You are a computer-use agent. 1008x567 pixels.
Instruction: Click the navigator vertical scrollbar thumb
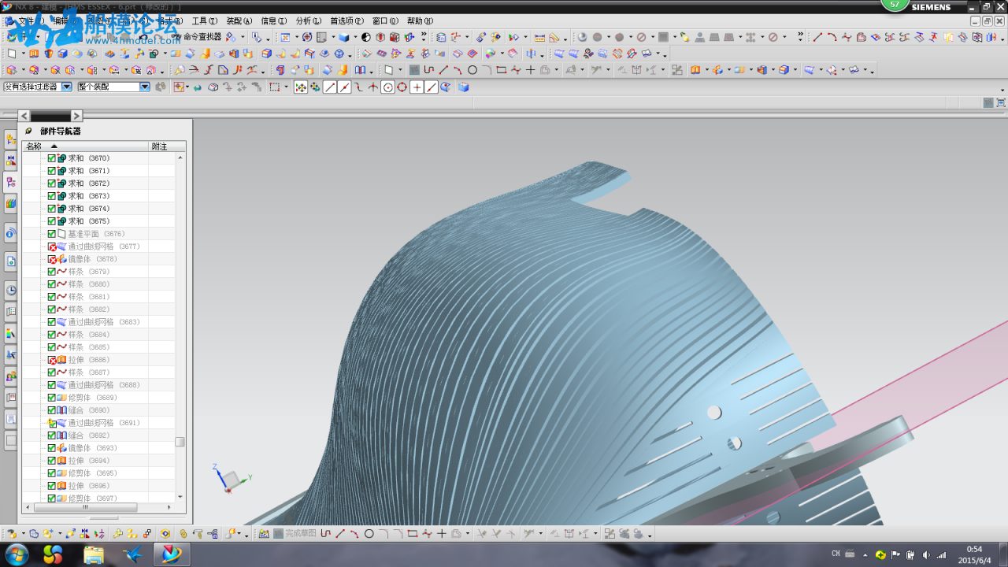pos(180,442)
